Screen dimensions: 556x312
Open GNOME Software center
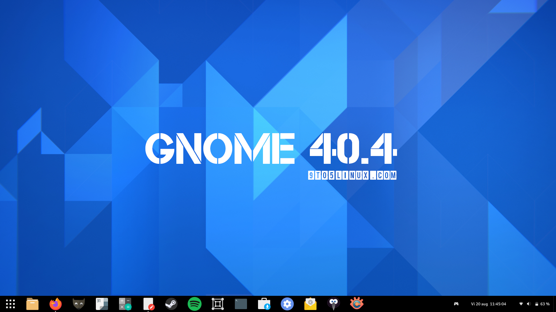coord(264,304)
